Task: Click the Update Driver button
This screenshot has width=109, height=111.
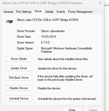Action: point(19,68)
